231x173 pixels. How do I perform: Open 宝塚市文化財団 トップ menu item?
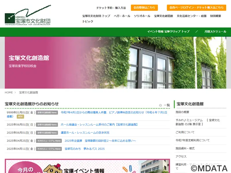click(x=96, y=16)
